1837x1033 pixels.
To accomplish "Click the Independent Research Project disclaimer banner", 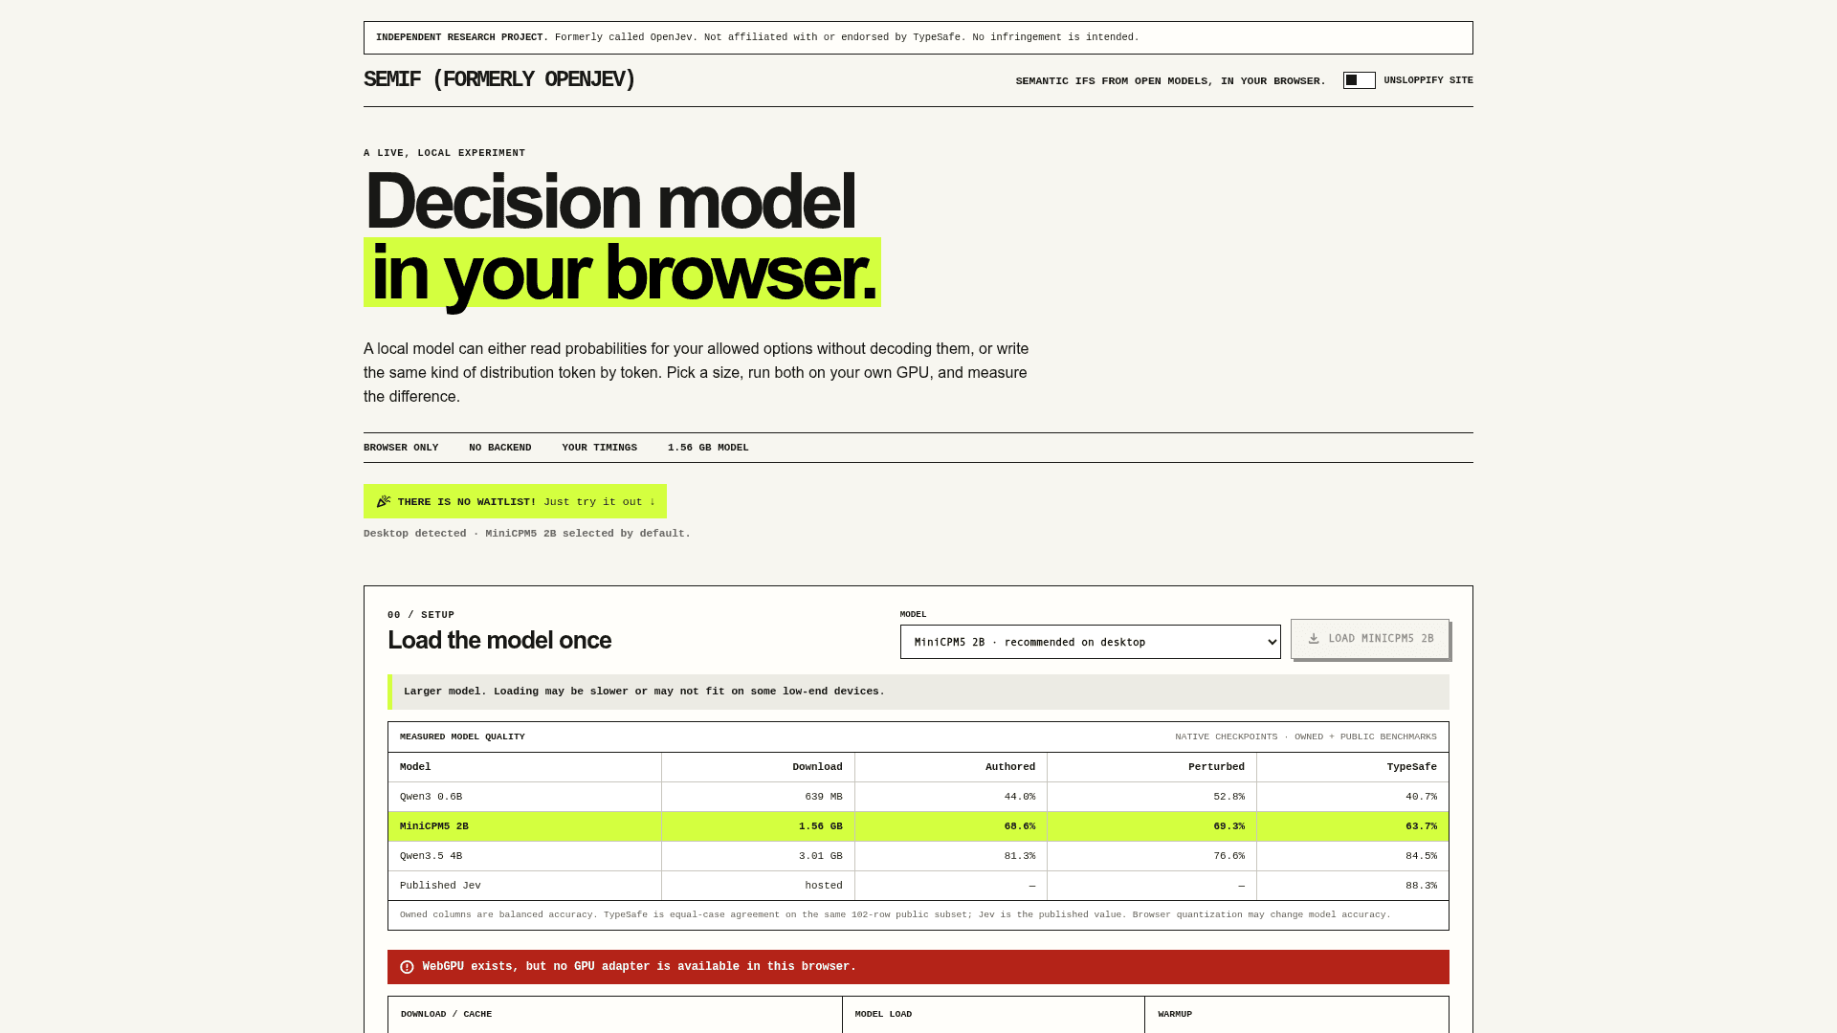I will tap(918, 37).
